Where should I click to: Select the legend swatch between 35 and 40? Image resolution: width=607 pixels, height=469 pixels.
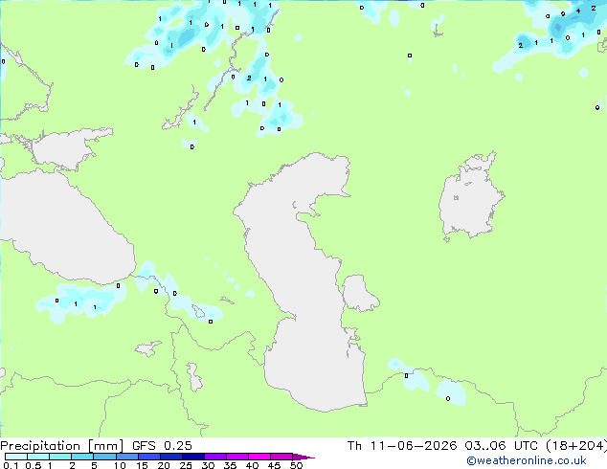pos(237,457)
